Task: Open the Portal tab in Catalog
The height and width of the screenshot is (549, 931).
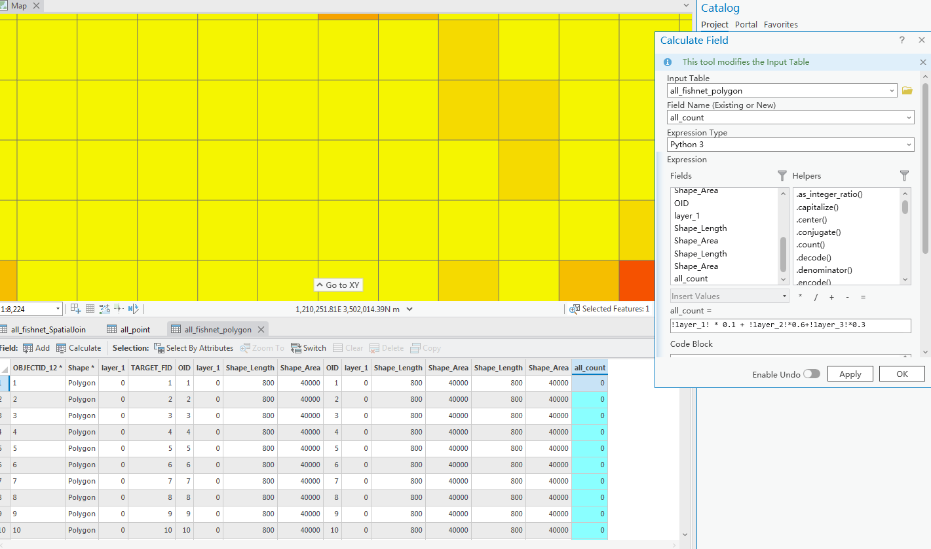Action: tap(746, 25)
